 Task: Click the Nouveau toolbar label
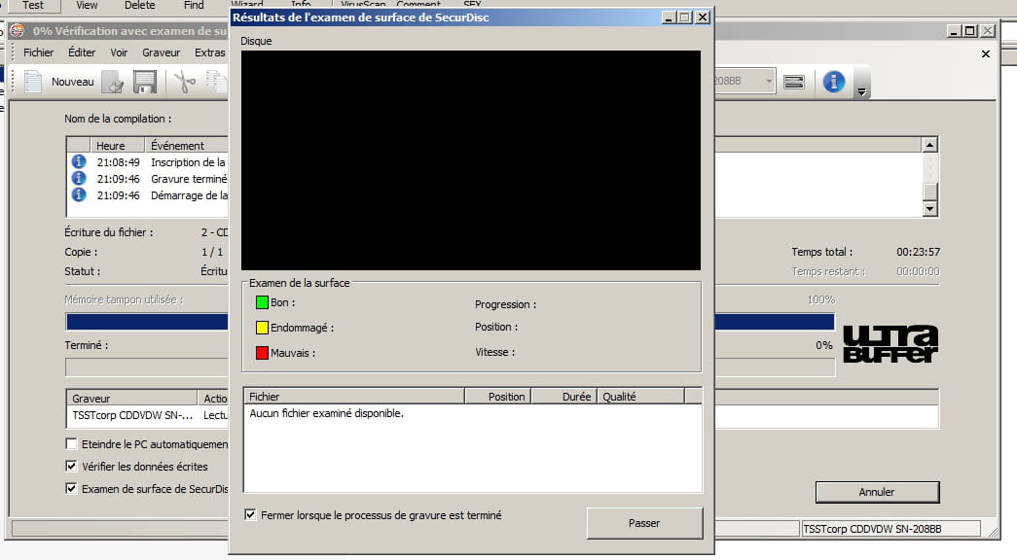tap(73, 82)
